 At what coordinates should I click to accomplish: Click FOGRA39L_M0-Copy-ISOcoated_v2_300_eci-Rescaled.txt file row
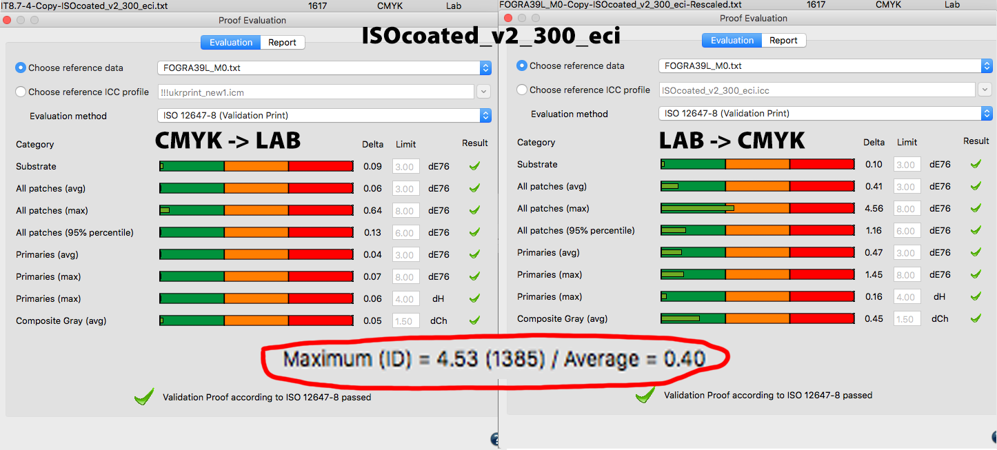(747, 5)
